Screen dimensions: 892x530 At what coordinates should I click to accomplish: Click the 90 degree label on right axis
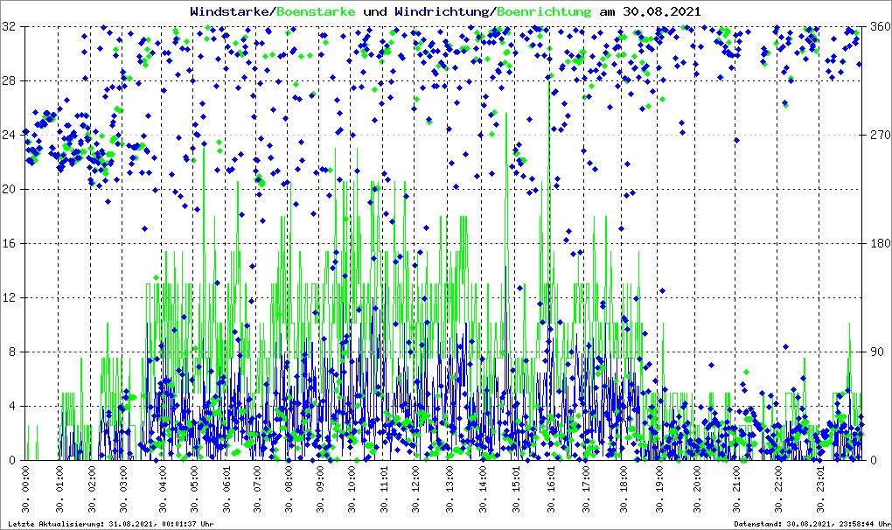pos(875,352)
